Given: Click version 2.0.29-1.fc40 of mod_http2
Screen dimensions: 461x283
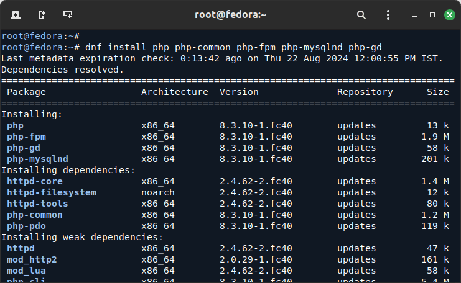Looking at the screenshot, I should [x=256, y=259].
